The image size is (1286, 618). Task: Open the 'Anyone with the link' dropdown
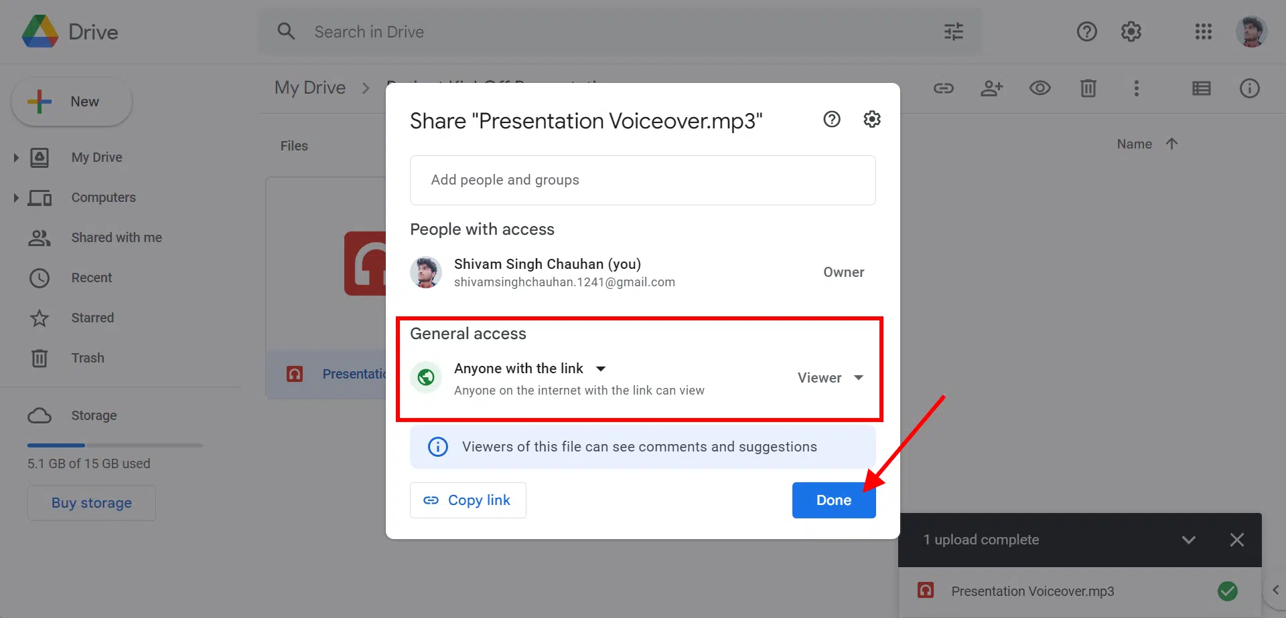click(529, 369)
